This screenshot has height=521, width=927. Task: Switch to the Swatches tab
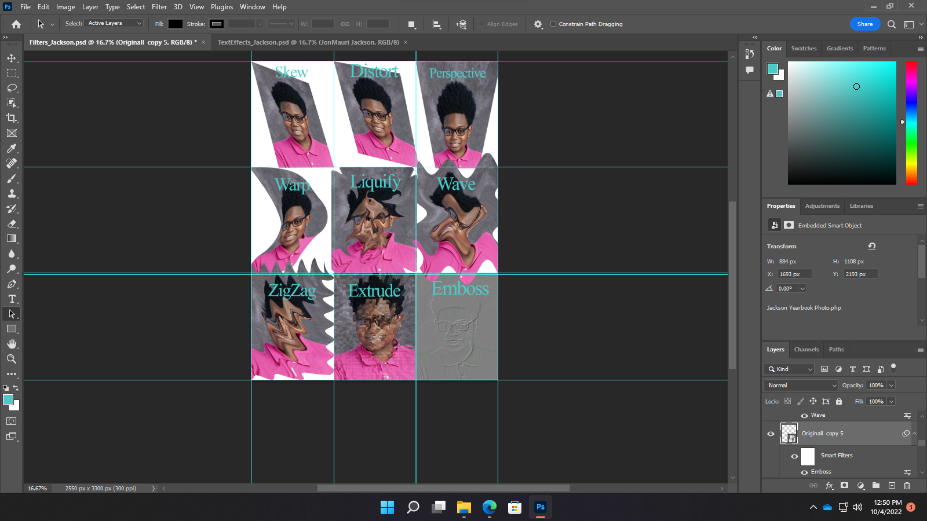pos(804,49)
